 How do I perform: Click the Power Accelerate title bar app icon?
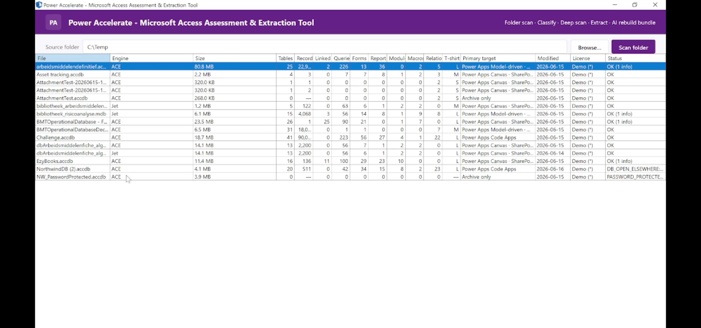pos(39,5)
